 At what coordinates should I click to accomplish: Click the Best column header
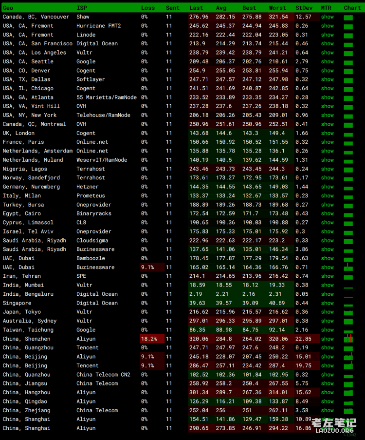[x=249, y=8]
